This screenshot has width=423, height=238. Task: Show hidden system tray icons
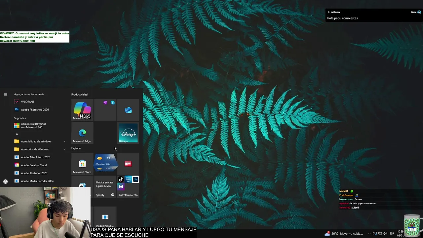(369, 234)
